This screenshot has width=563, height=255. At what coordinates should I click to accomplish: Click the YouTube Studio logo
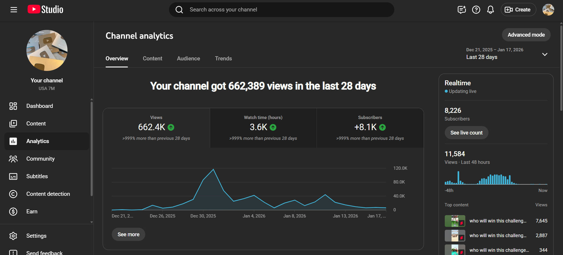[45, 10]
